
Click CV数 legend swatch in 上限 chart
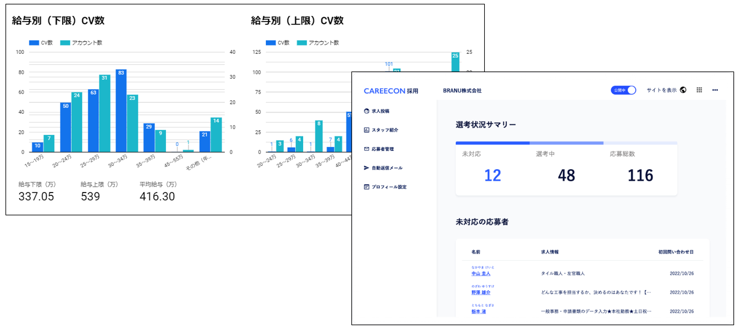[x=270, y=43]
